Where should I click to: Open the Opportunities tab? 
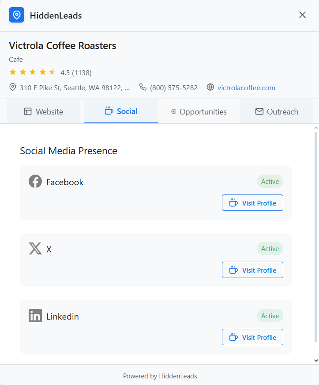click(199, 111)
